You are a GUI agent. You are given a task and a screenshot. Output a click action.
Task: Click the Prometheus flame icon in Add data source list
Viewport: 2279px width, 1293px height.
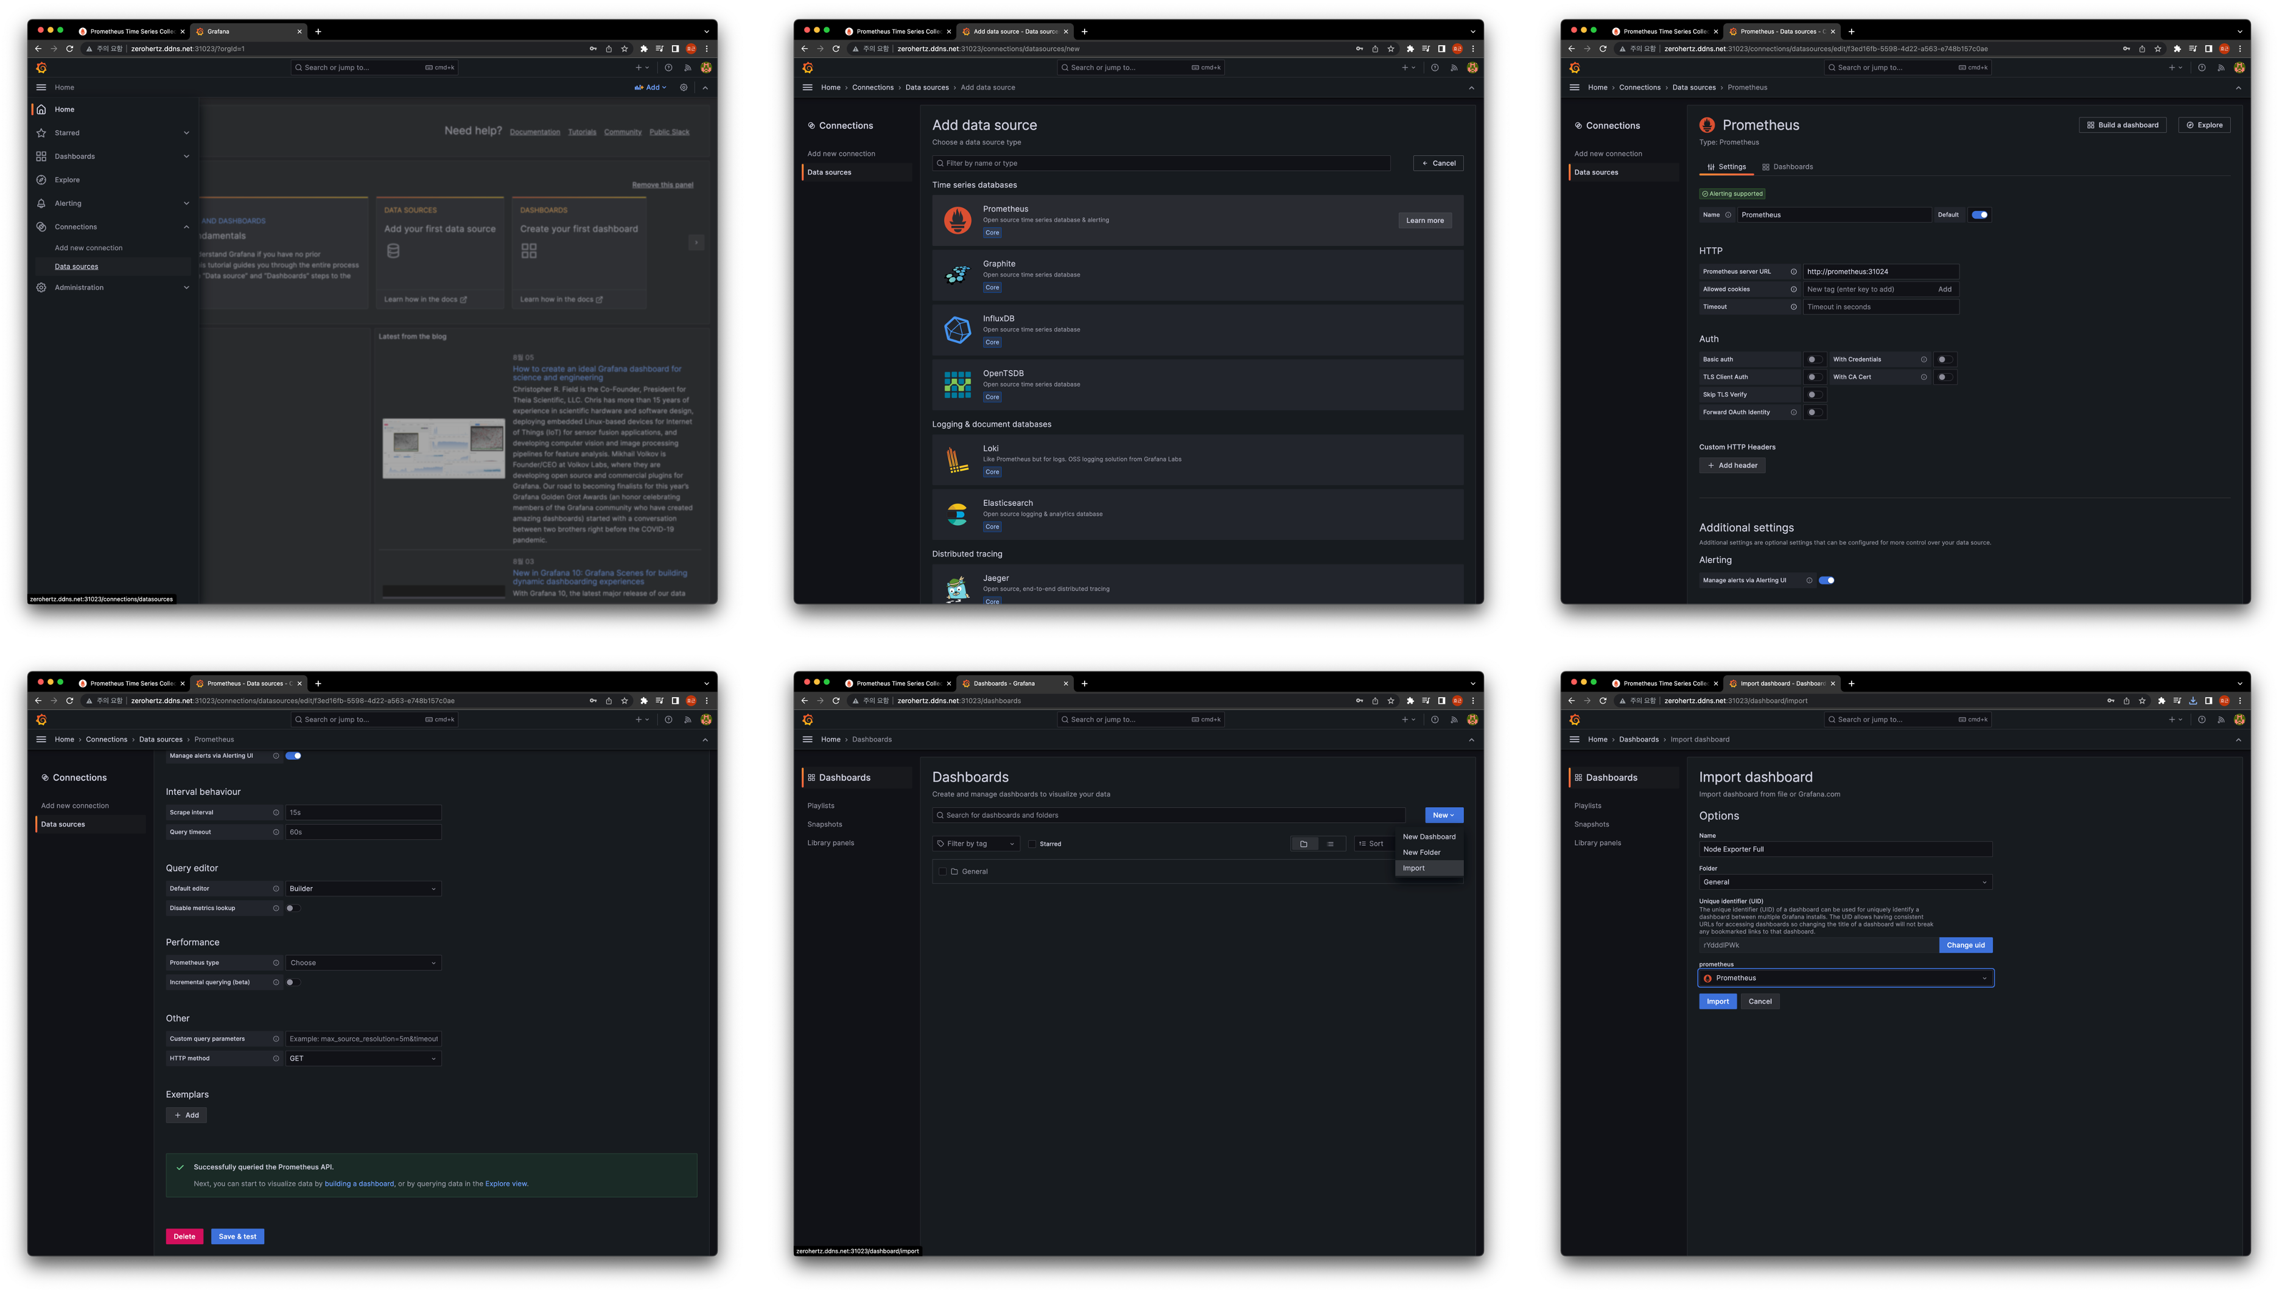[957, 220]
